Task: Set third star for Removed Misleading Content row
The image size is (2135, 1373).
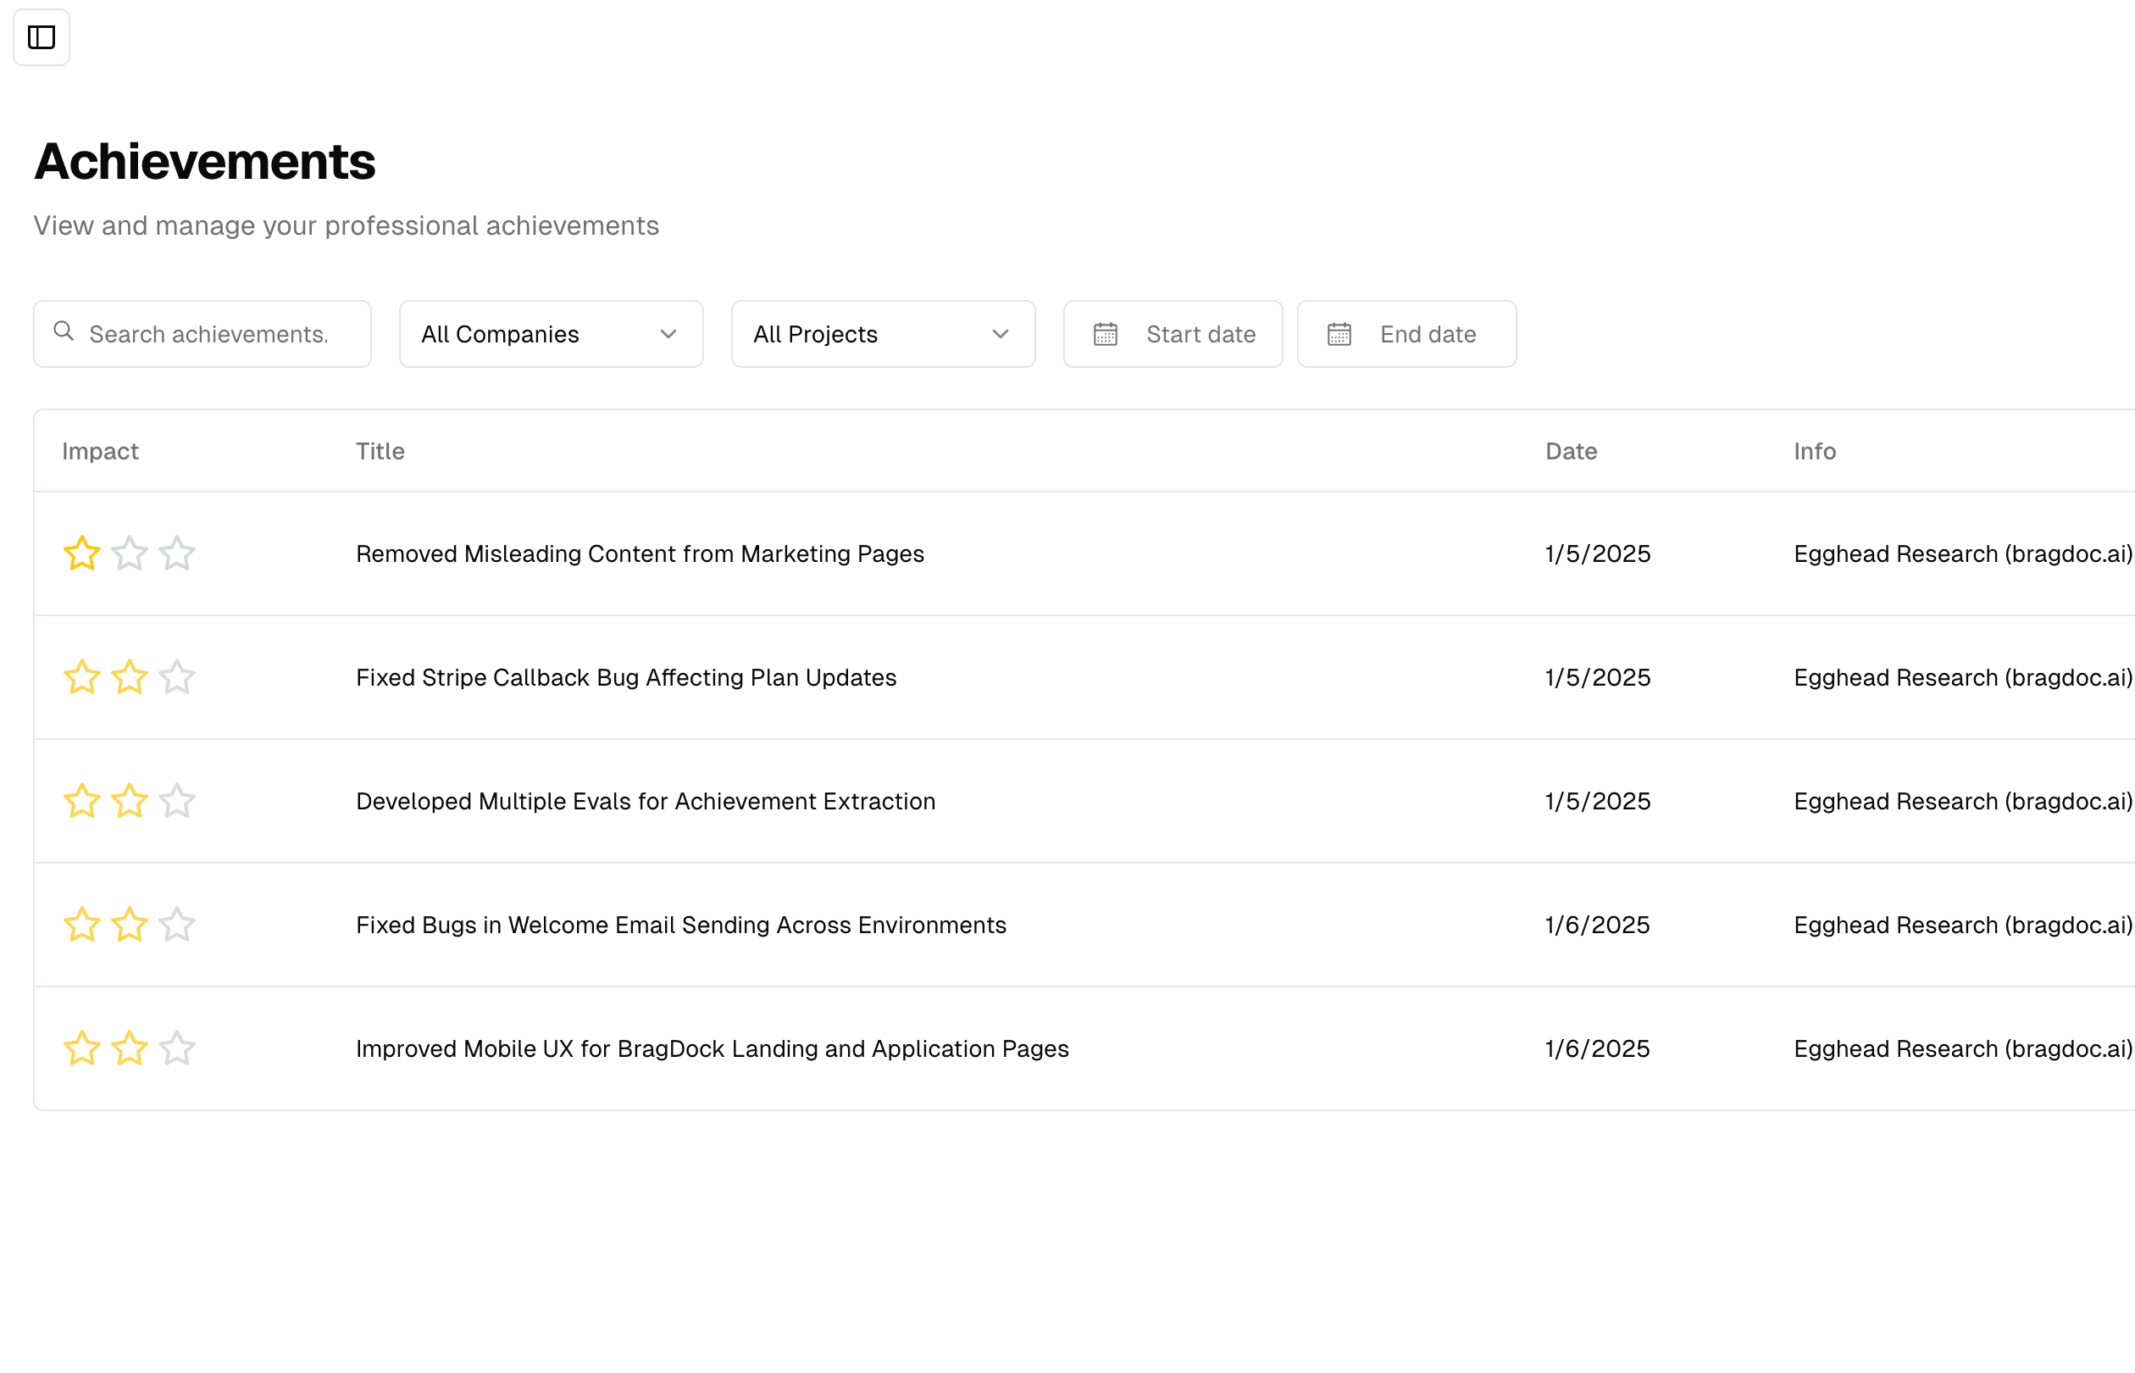Action: 177,553
